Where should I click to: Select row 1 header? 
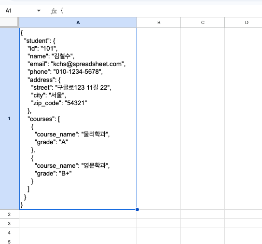point(9,119)
